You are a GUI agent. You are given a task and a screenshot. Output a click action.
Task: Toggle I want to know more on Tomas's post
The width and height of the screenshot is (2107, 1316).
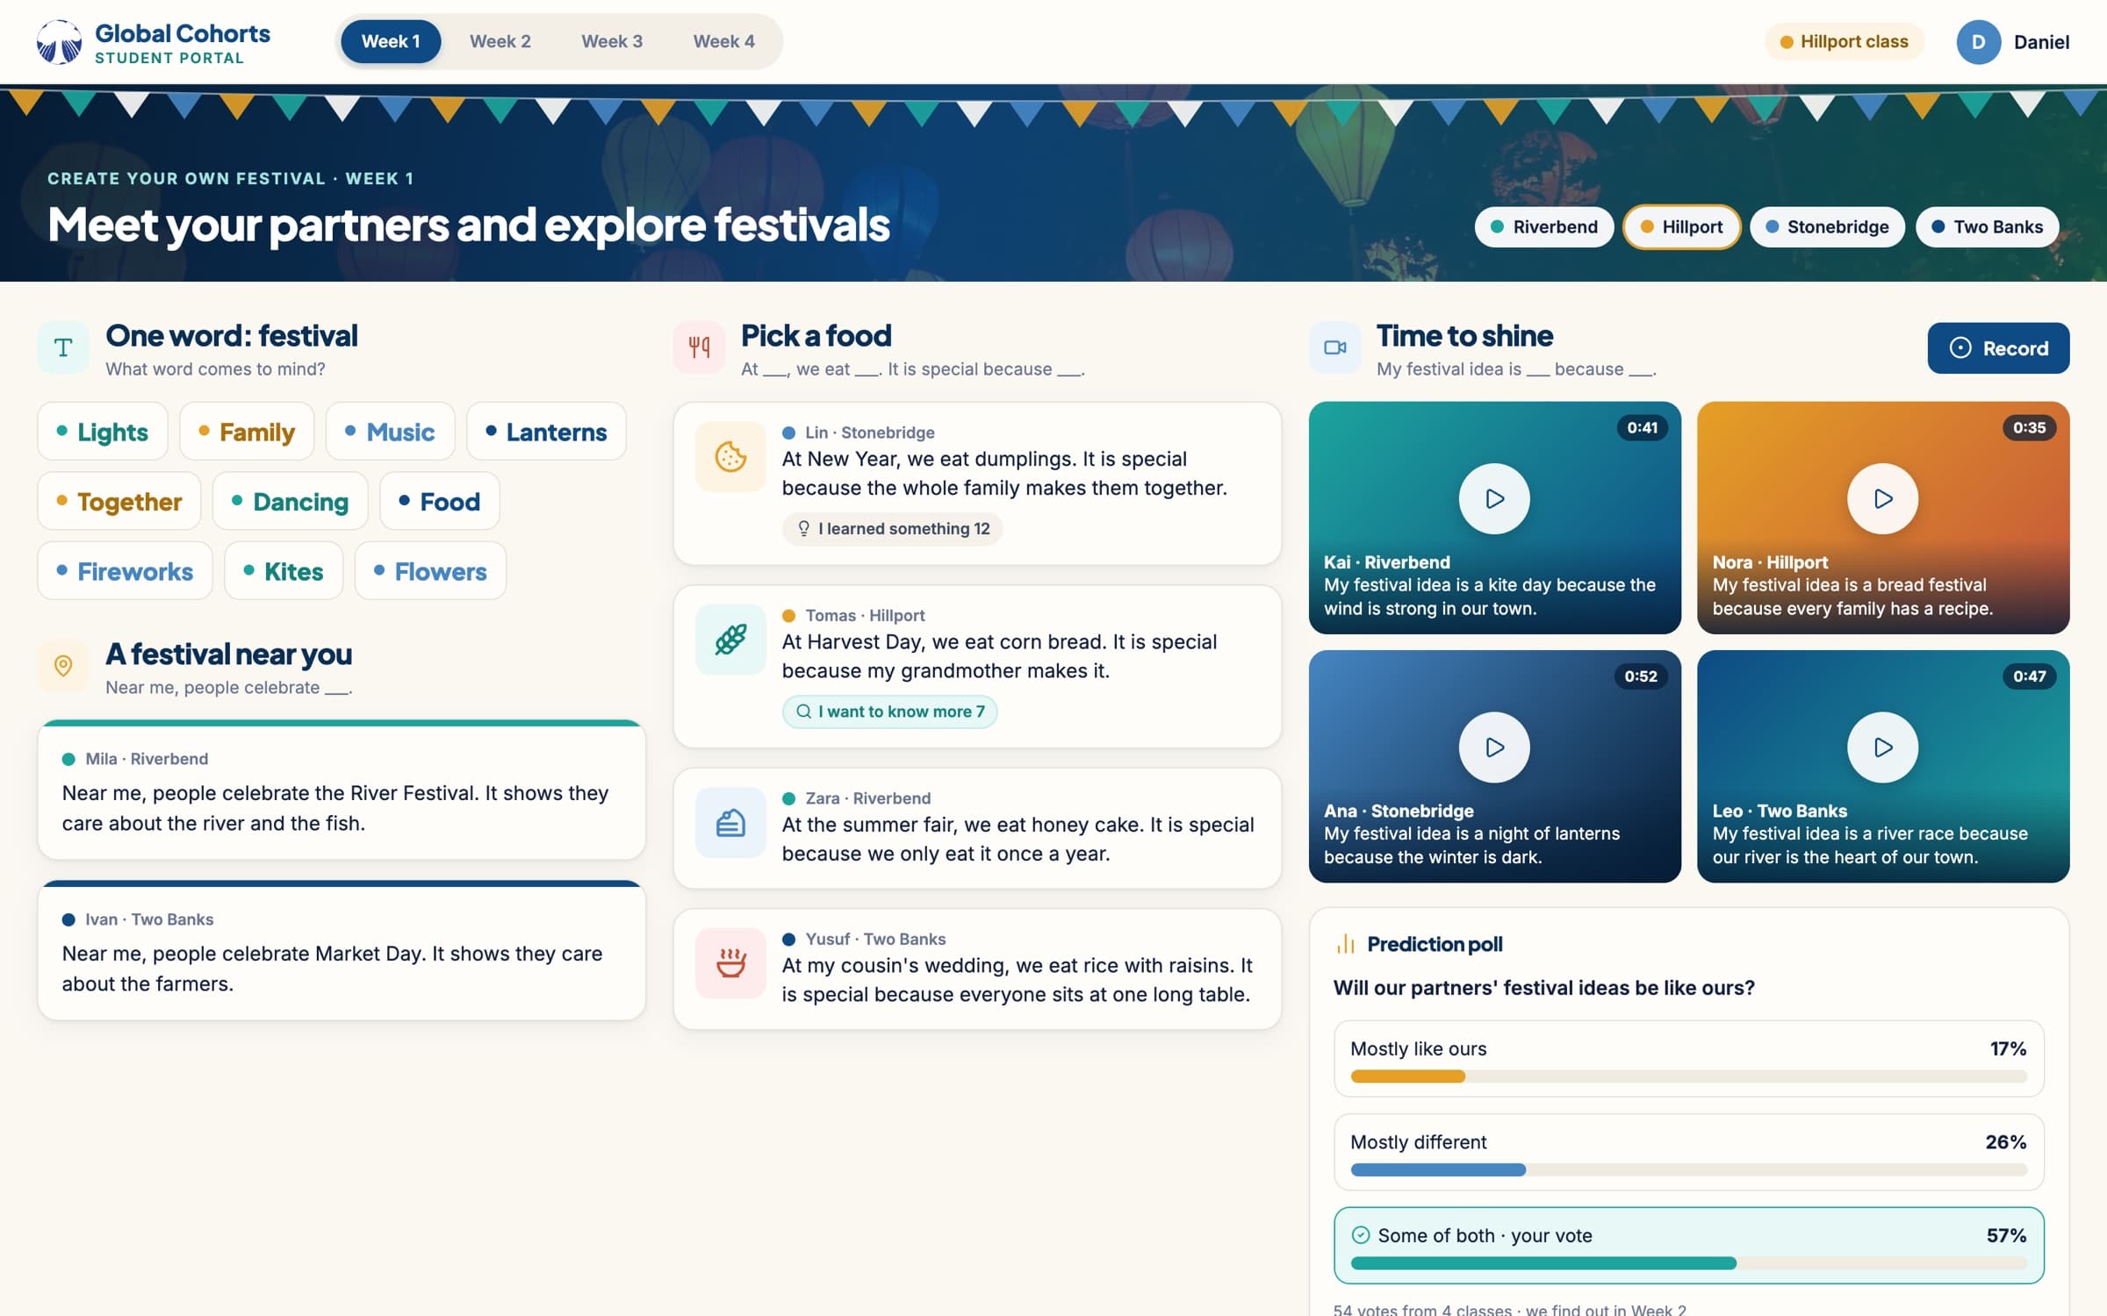click(889, 712)
